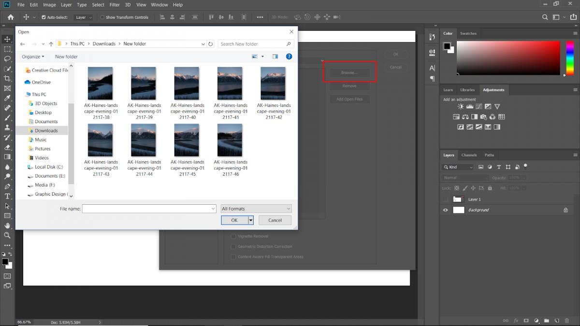Open the Kind filter dropdown in Layers
Image resolution: width=580 pixels, height=326 pixels.
coord(458,167)
